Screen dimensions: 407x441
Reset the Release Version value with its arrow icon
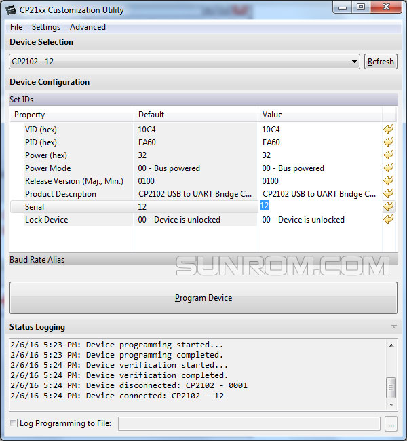coord(389,181)
